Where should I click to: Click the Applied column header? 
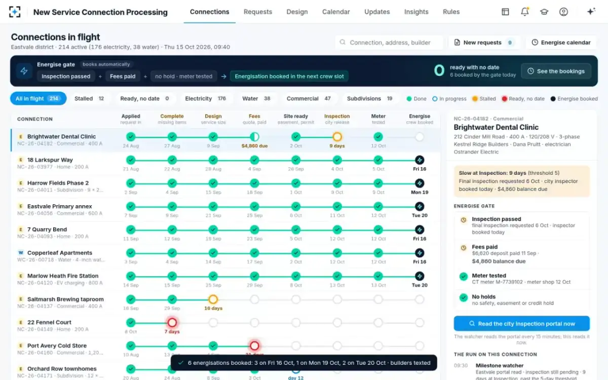tap(131, 119)
